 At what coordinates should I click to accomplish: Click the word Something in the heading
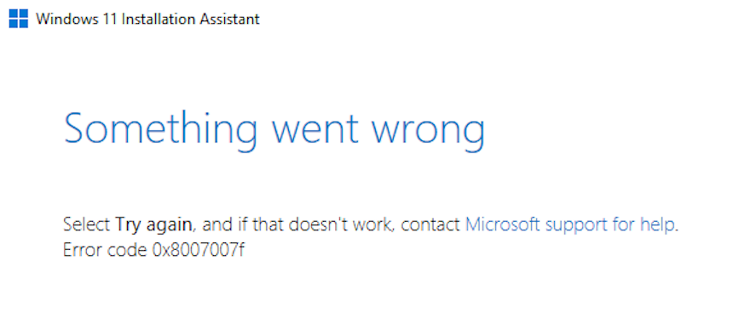point(160,128)
